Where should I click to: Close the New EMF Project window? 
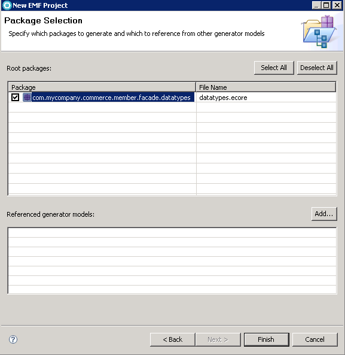(x=337, y=5)
